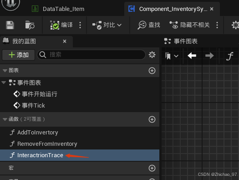Select the InteractrionTrace function
The image size is (239, 180).
(x=80, y=155)
